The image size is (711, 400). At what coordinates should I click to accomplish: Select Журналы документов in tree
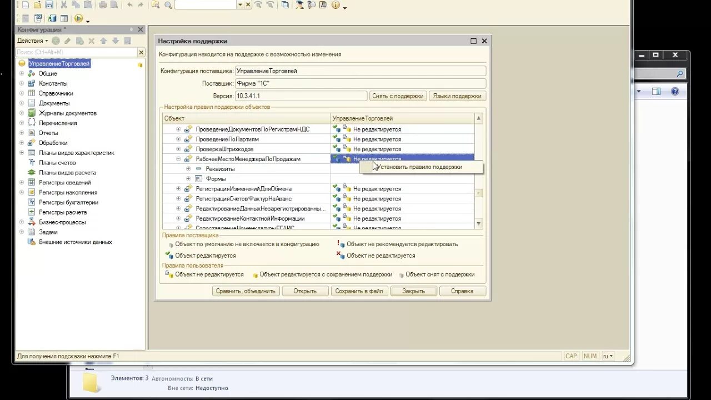point(68,113)
